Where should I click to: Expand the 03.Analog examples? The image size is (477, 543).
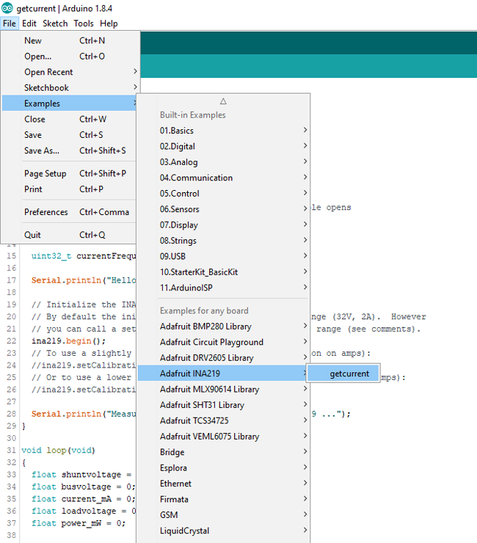[223, 162]
